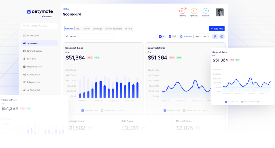Open the Last Year date range dropdown
Screen dimensions: 275x148
click(x=186, y=37)
